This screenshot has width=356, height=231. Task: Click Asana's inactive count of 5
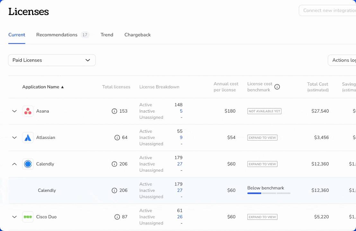click(x=181, y=111)
